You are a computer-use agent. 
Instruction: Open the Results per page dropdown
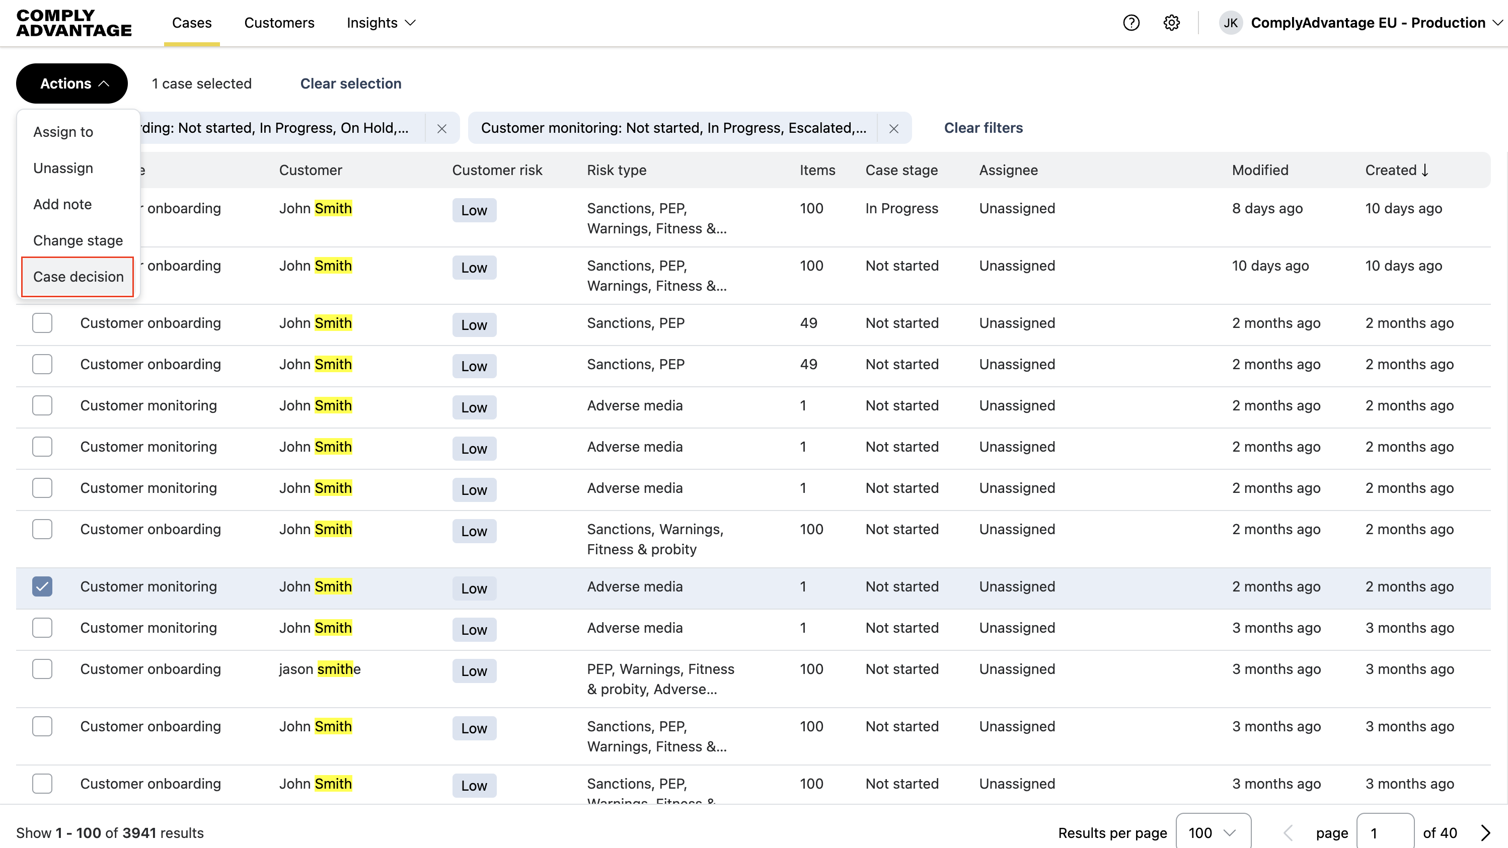click(x=1213, y=832)
